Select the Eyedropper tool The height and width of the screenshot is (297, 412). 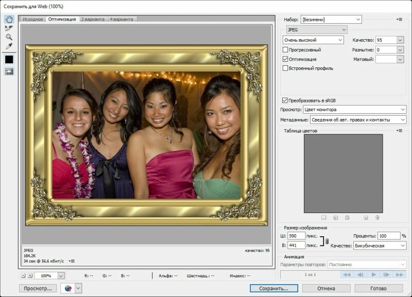coord(9,46)
